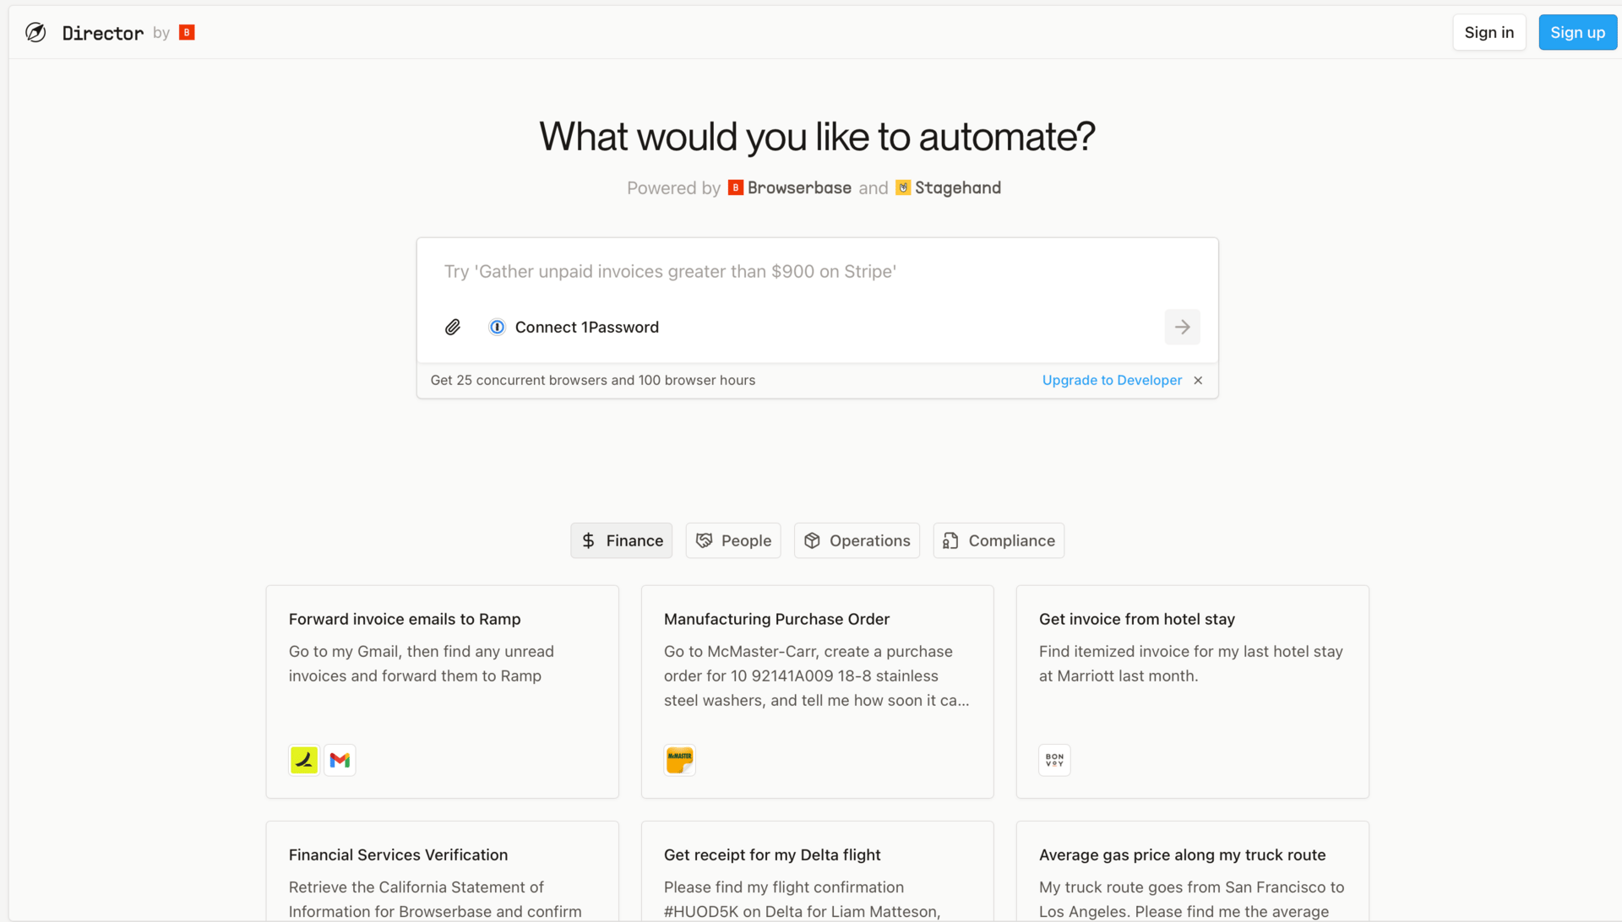Switch to the People category tab

point(733,540)
